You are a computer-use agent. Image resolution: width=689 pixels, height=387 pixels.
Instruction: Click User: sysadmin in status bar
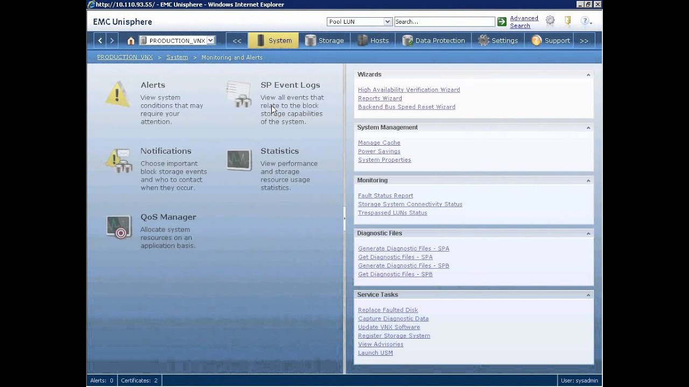pos(579,381)
